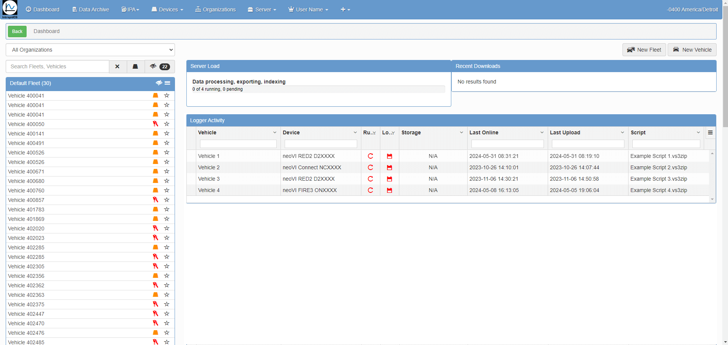Click the red status icon for Vehicle 400050
This screenshot has width=728, height=345.
tap(155, 124)
